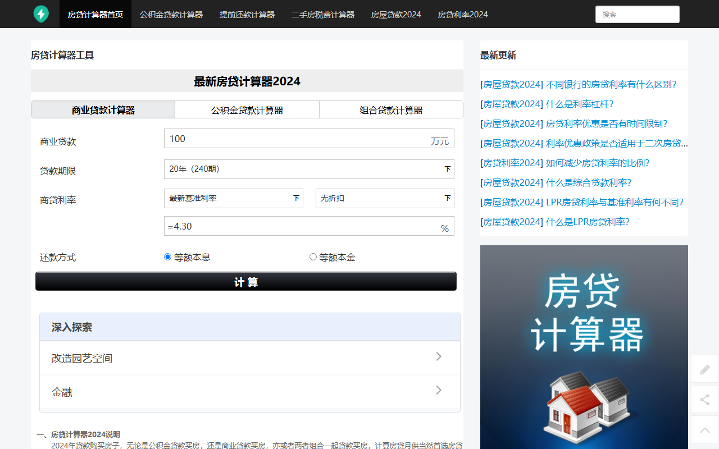The image size is (719, 449).
Task: Open the 无折扣 discount dropdown
Action: tap(385, 198)
